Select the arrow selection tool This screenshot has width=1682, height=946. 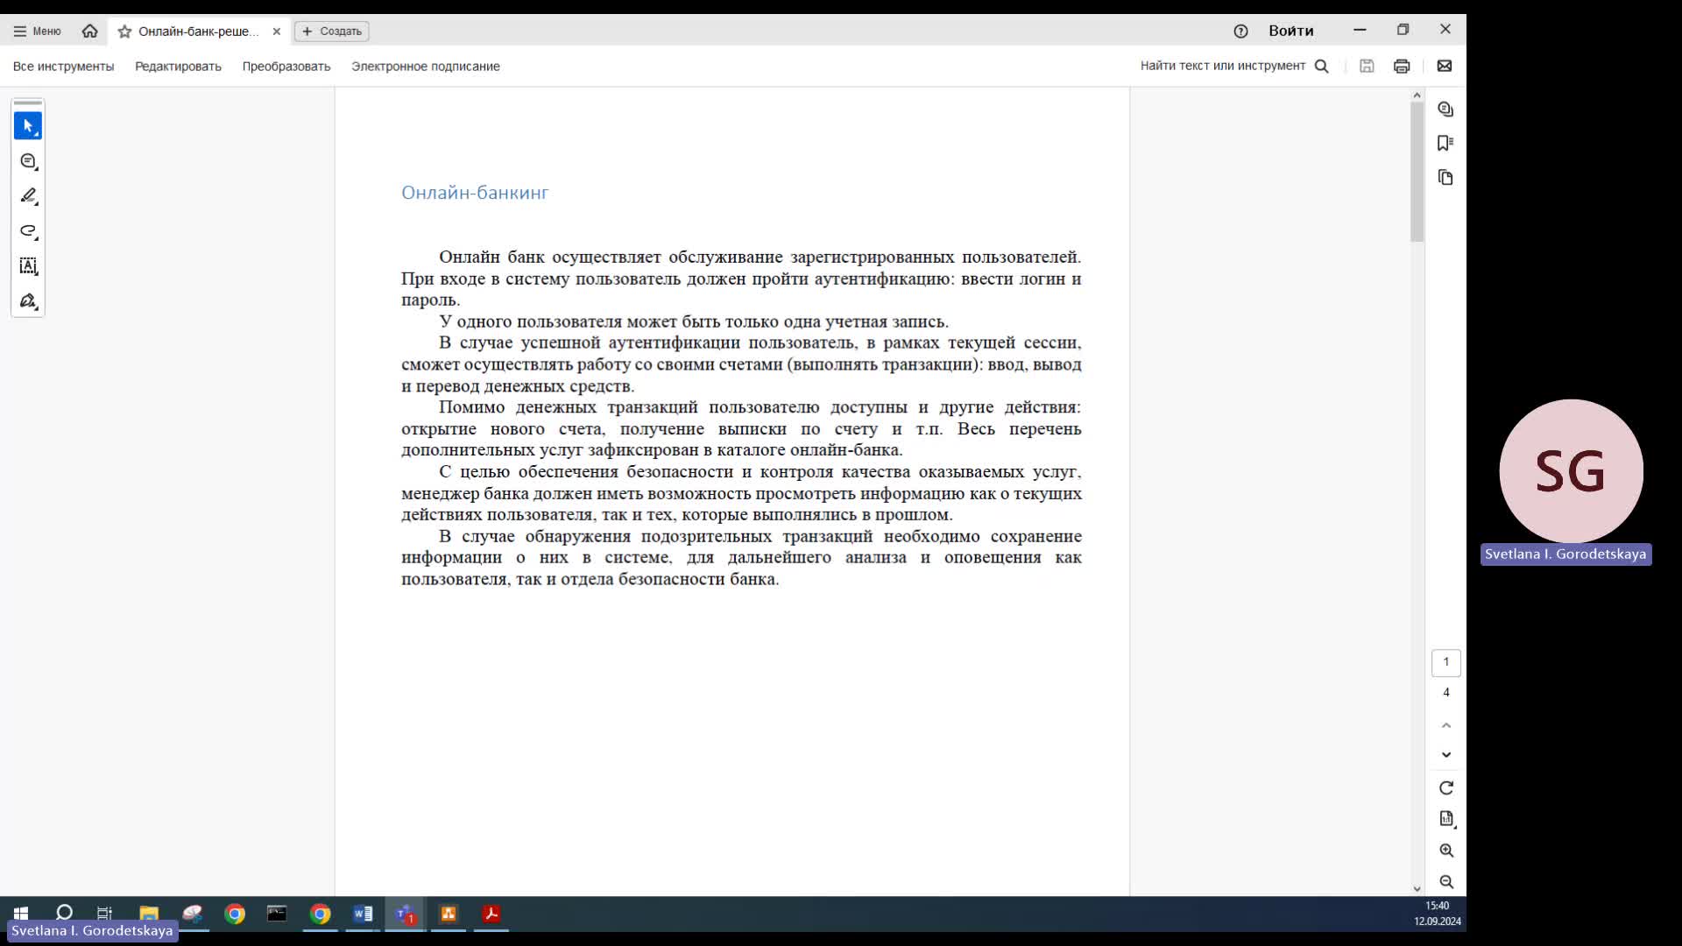pyautogui.click(x=28, y=126)
